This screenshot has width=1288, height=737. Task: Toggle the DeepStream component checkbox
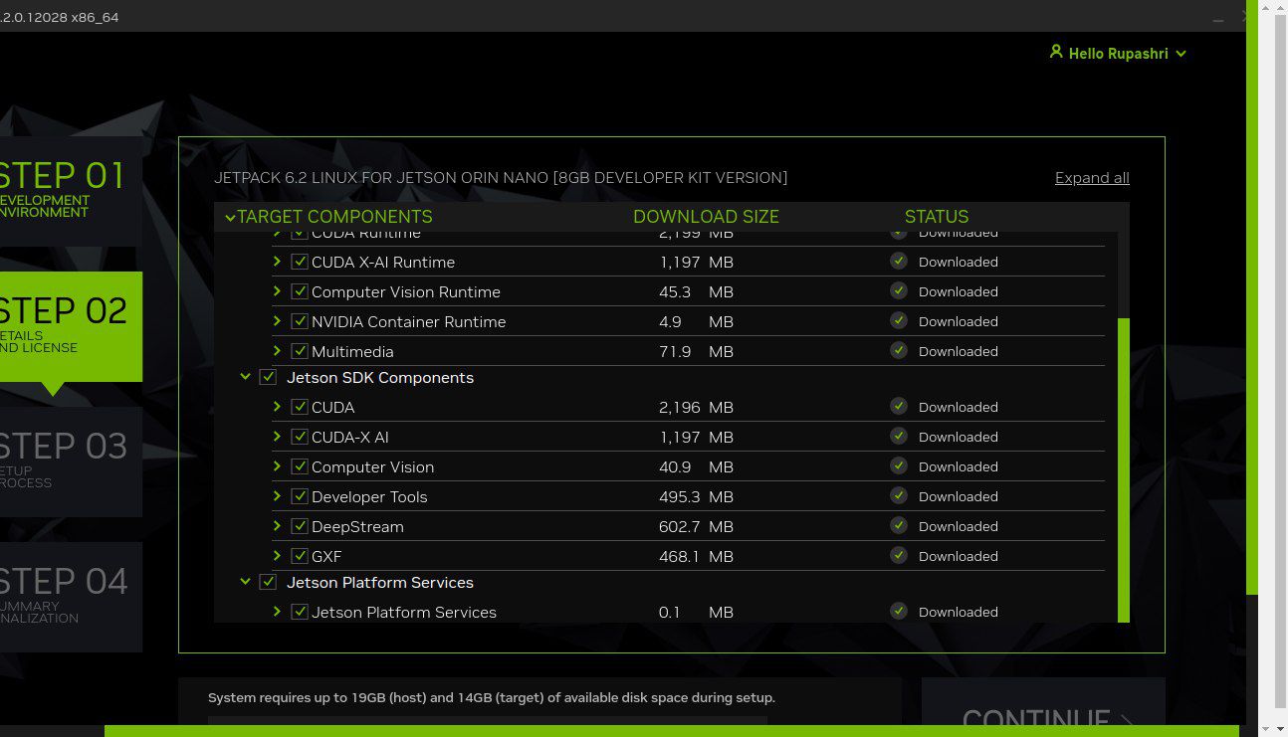point(300,526)
